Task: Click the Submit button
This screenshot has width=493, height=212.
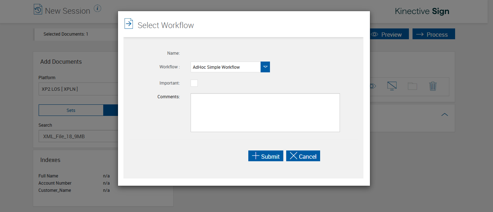Action: (266, 156)
